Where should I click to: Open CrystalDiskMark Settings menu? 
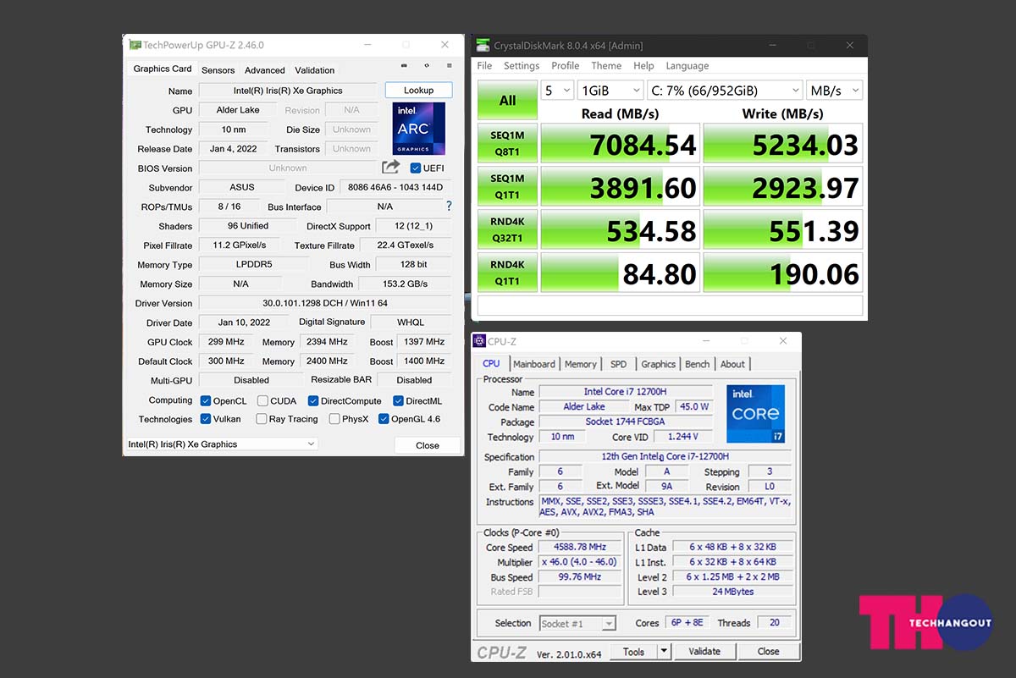(522, 66)
